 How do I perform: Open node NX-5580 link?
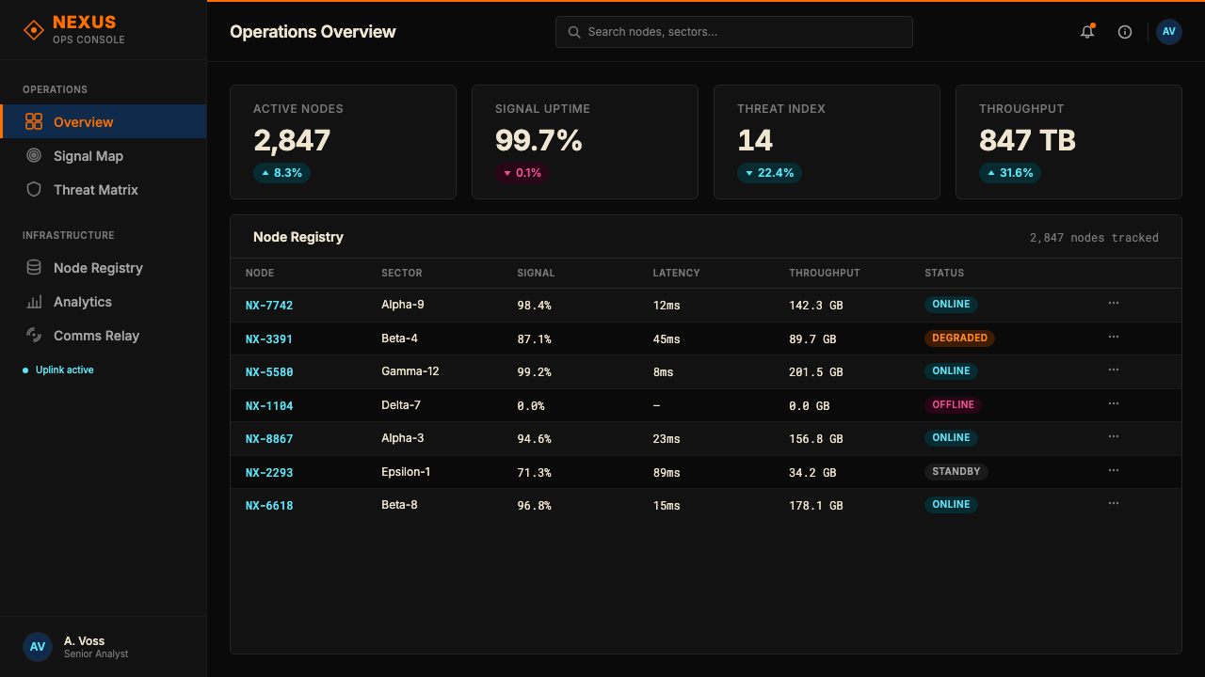coord(269,372)
